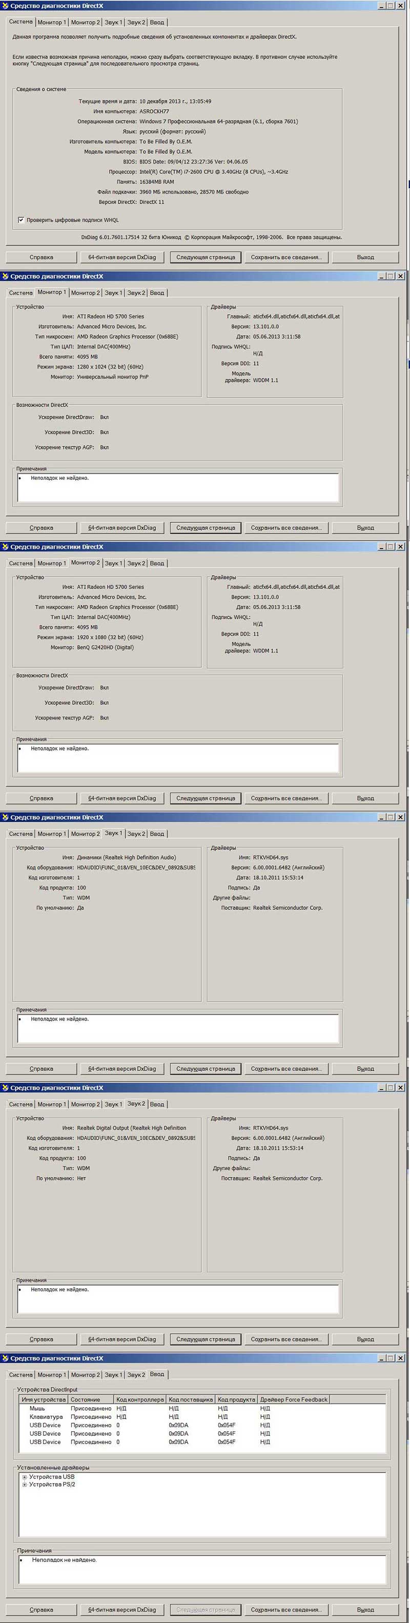Screen dimensions: 410x1623
Task: Toggle the "Проверить цифровые подписи WHQL" checkbox
Action: [22, 220]
